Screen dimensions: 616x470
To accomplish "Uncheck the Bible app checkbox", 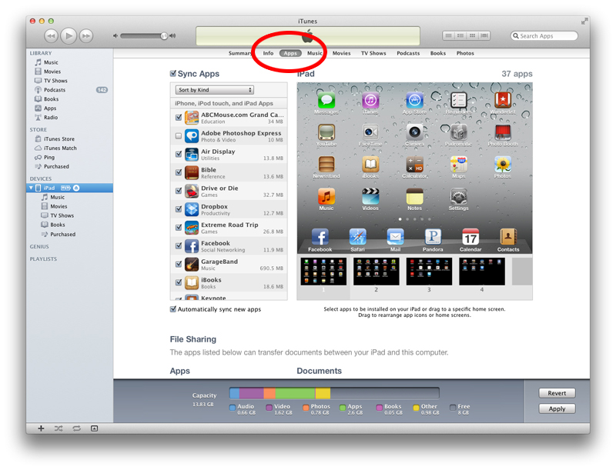I will 179,172.
